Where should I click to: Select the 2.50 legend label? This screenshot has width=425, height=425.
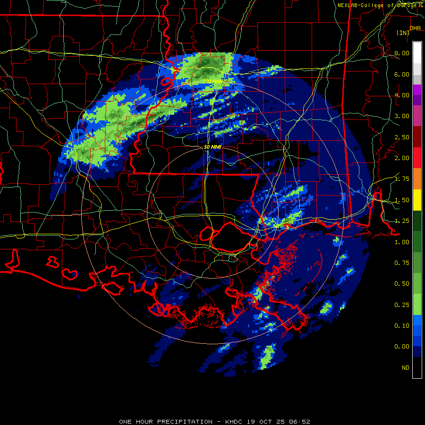coord(402,137)
